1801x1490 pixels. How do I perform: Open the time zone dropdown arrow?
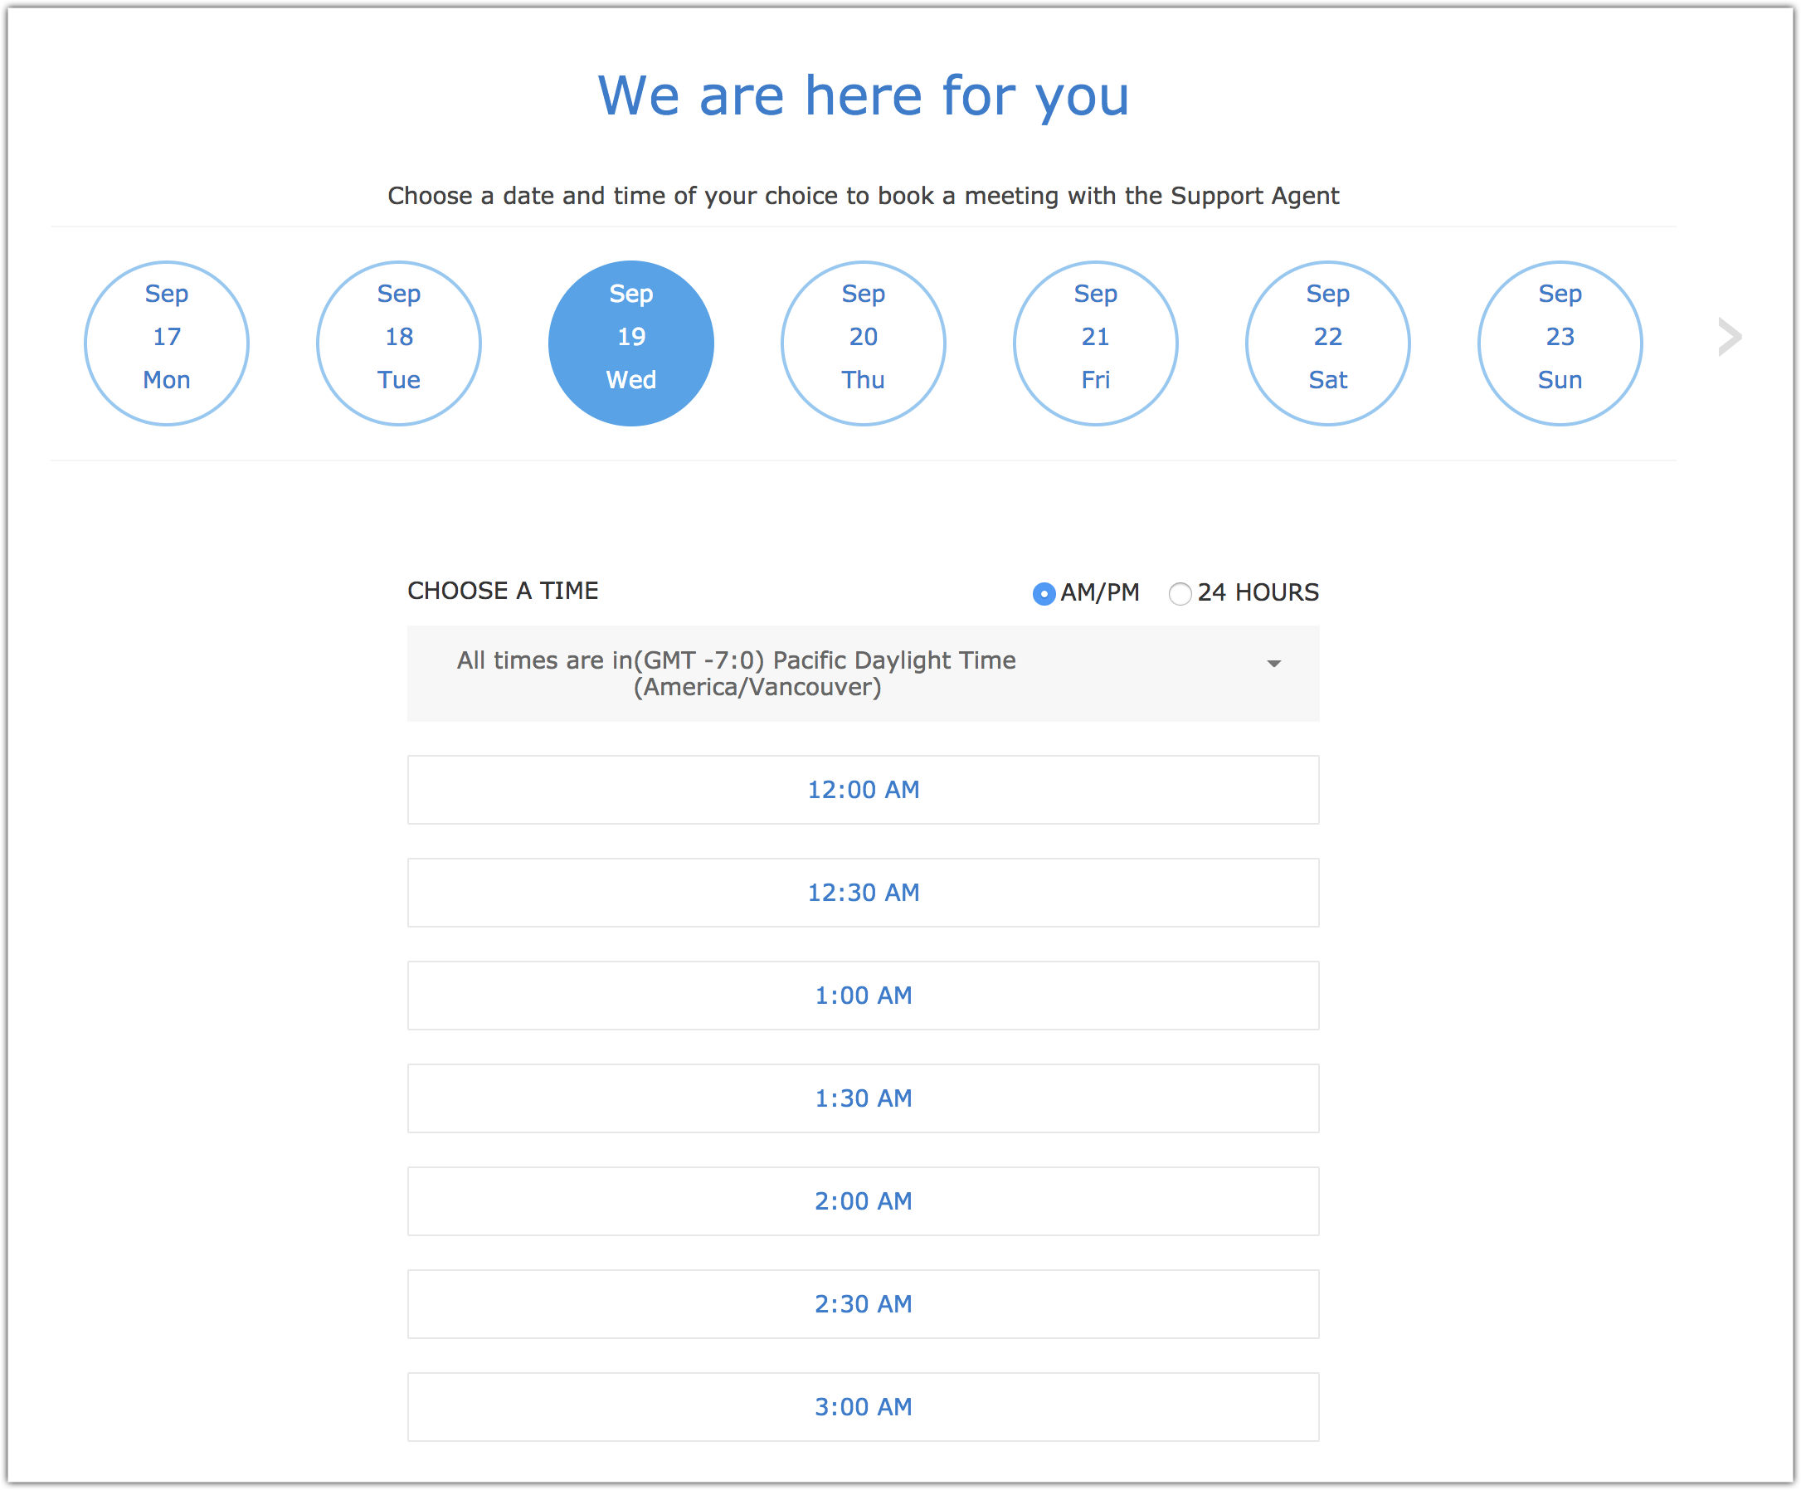(1273, 664)
